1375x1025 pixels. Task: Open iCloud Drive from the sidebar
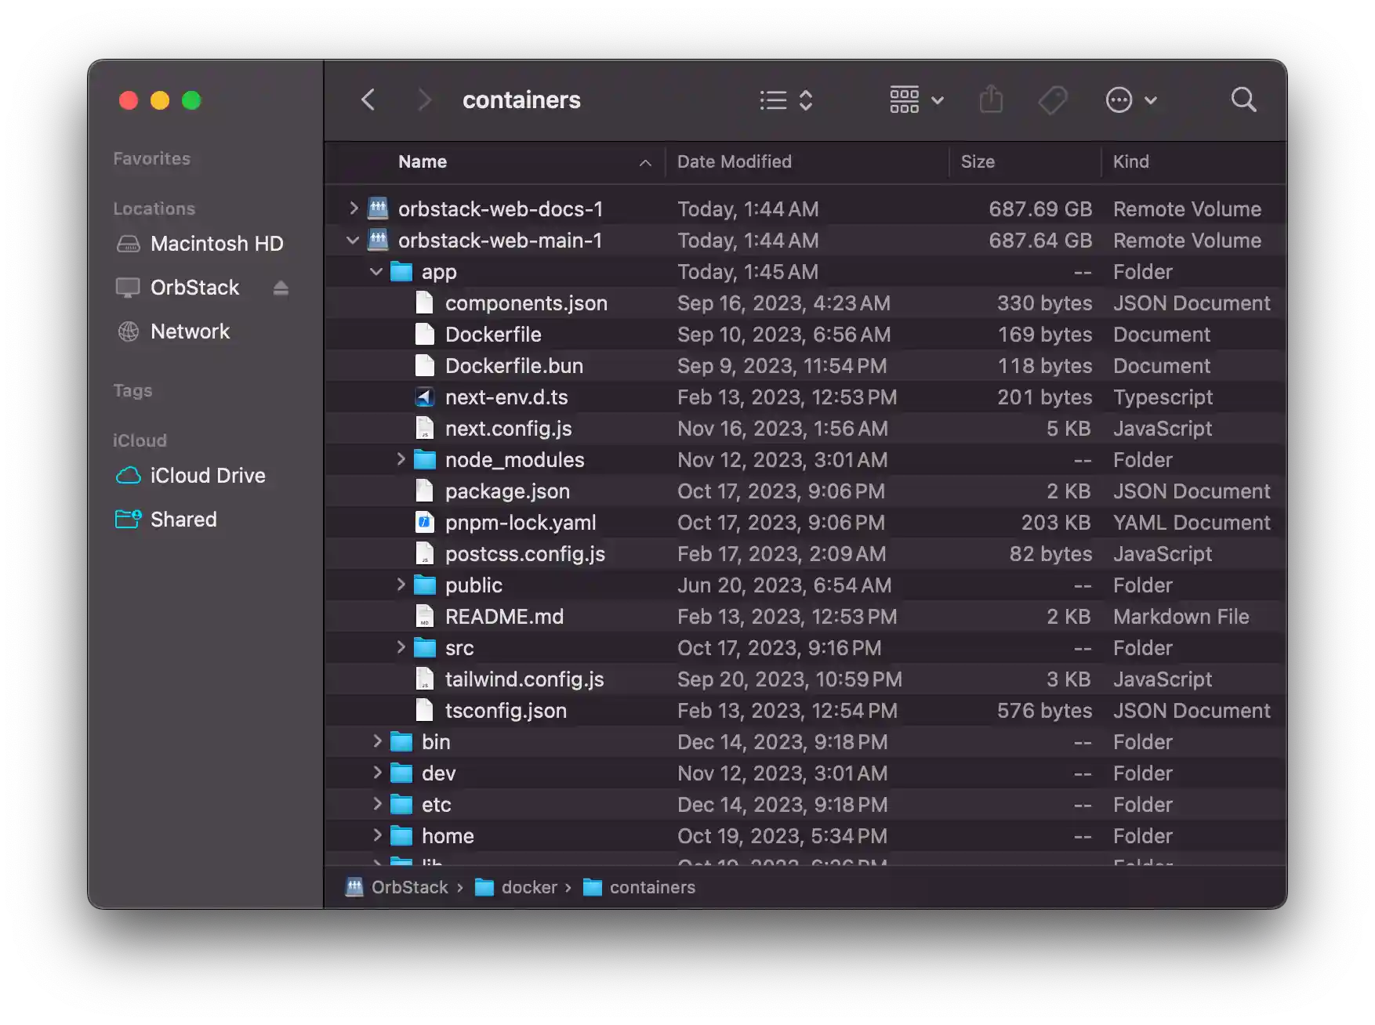click(x=207, y=475)
